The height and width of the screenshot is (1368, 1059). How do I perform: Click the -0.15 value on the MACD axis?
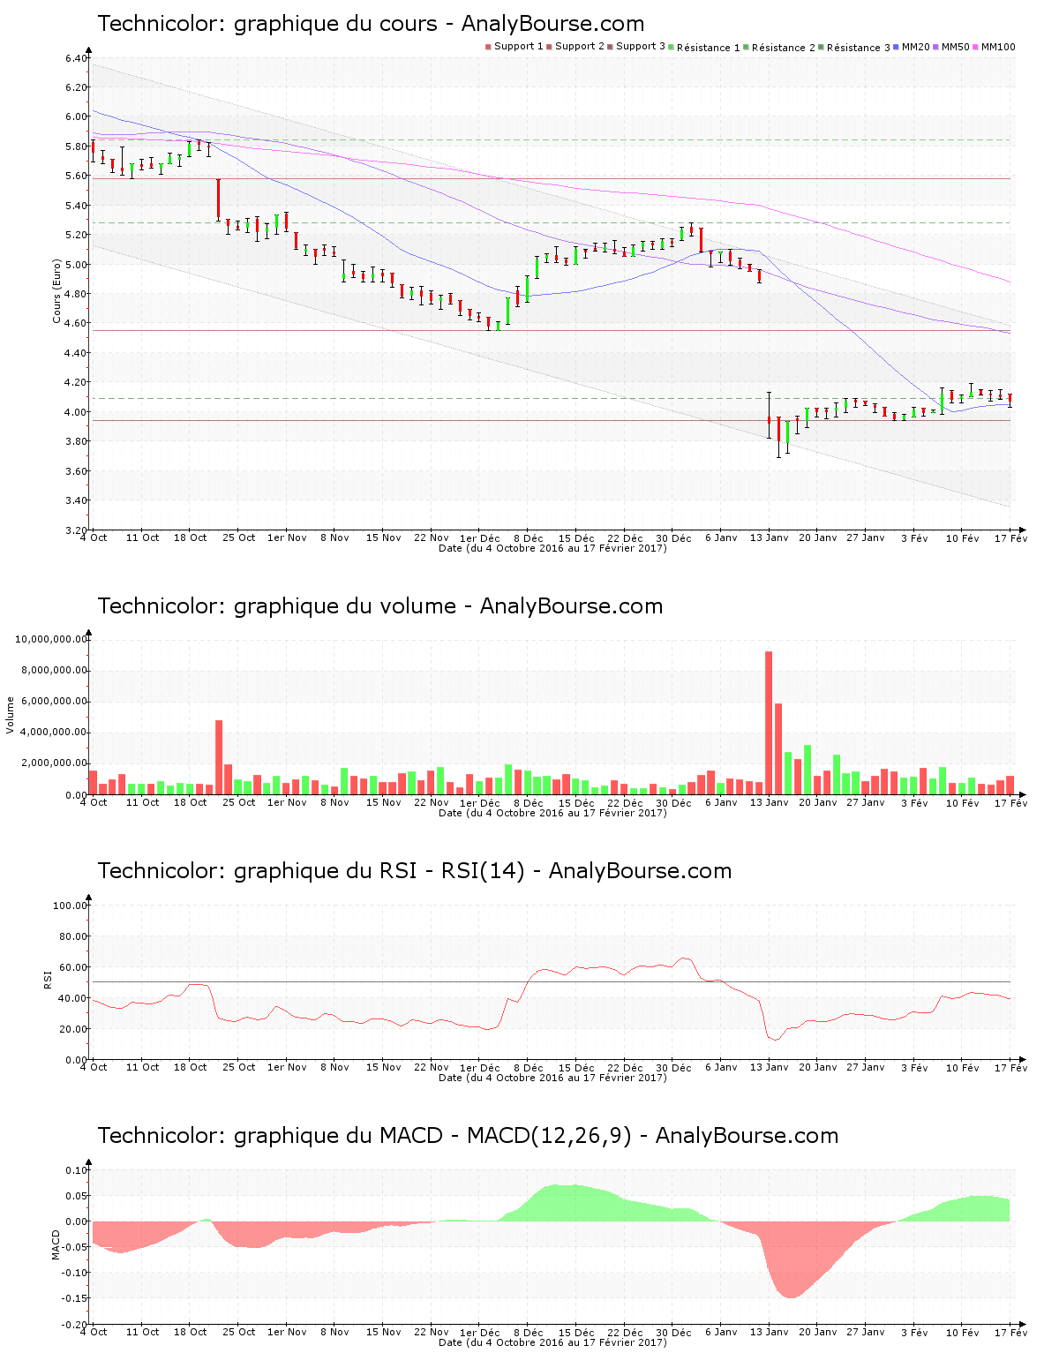[x=74, y=1298]
